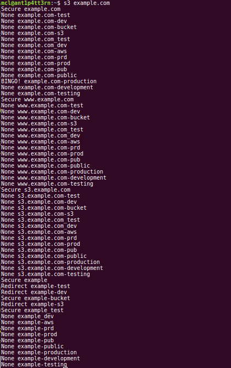
Task: Select None s3.example.com-bucket line
Action: pyautogui.click(x=44, y=208)
